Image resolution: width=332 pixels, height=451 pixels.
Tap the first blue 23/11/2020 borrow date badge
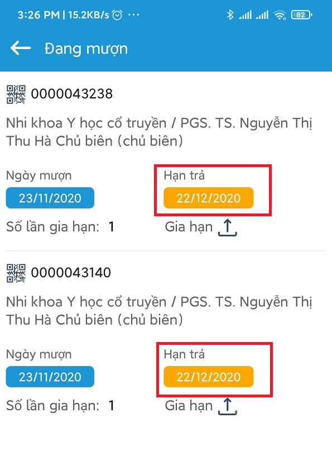[50, 198]
